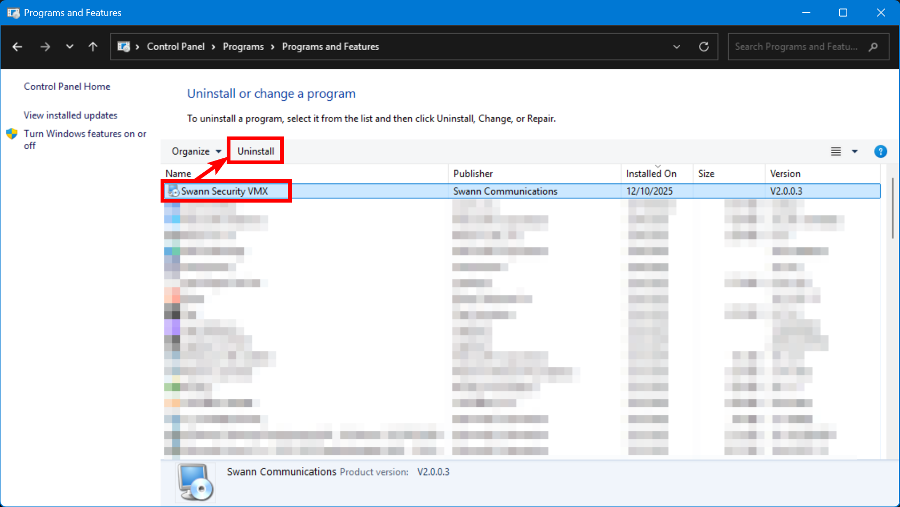This screenshot has height=507, width=900.
Task: Go up one folder level
Action: (x=93, y=47)
